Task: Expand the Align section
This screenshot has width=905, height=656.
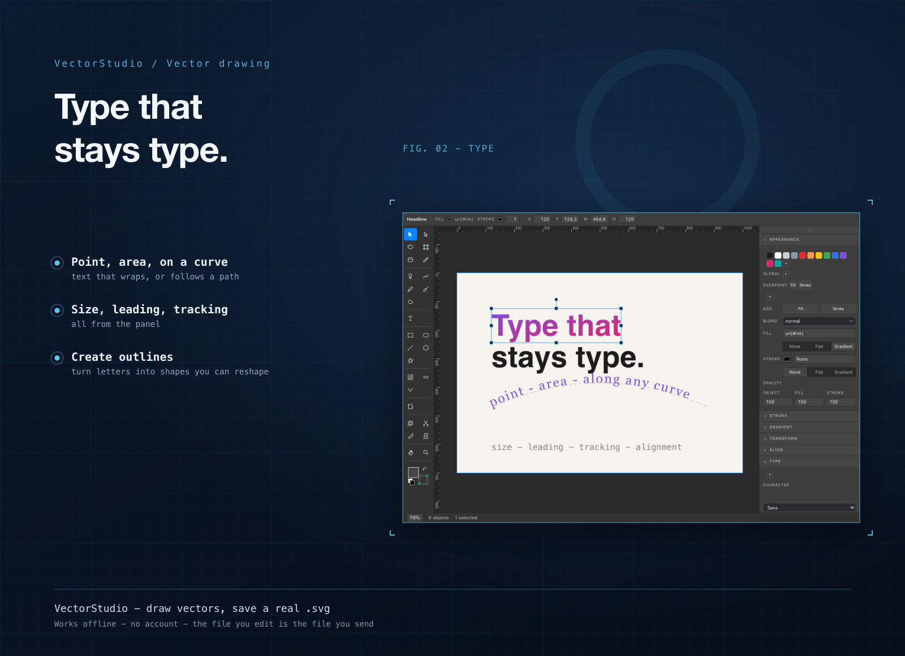Action: (x=809, y=450)
